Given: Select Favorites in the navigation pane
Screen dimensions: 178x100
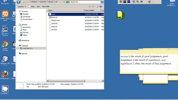Looking at the screenshot, I should coord(23,11).
